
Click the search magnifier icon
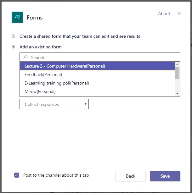coord(25,58)
